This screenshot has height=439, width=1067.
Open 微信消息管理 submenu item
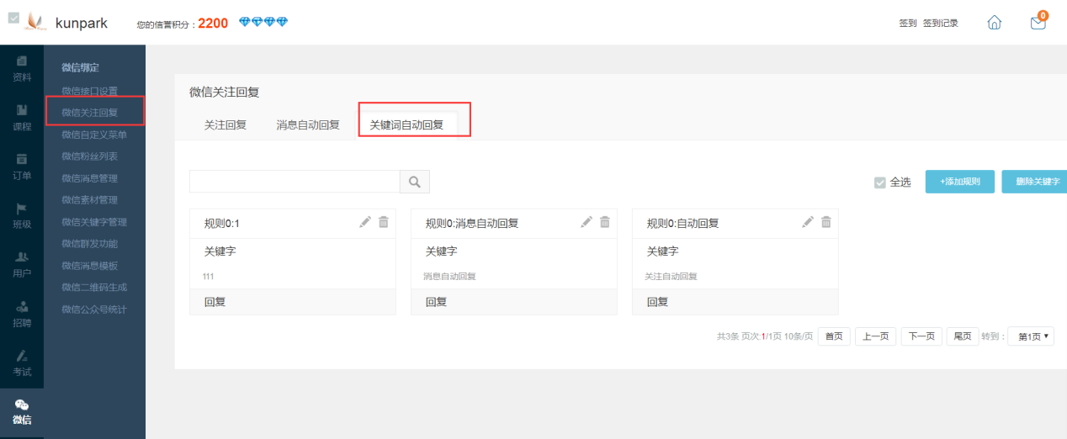click(x=89, y=178)
